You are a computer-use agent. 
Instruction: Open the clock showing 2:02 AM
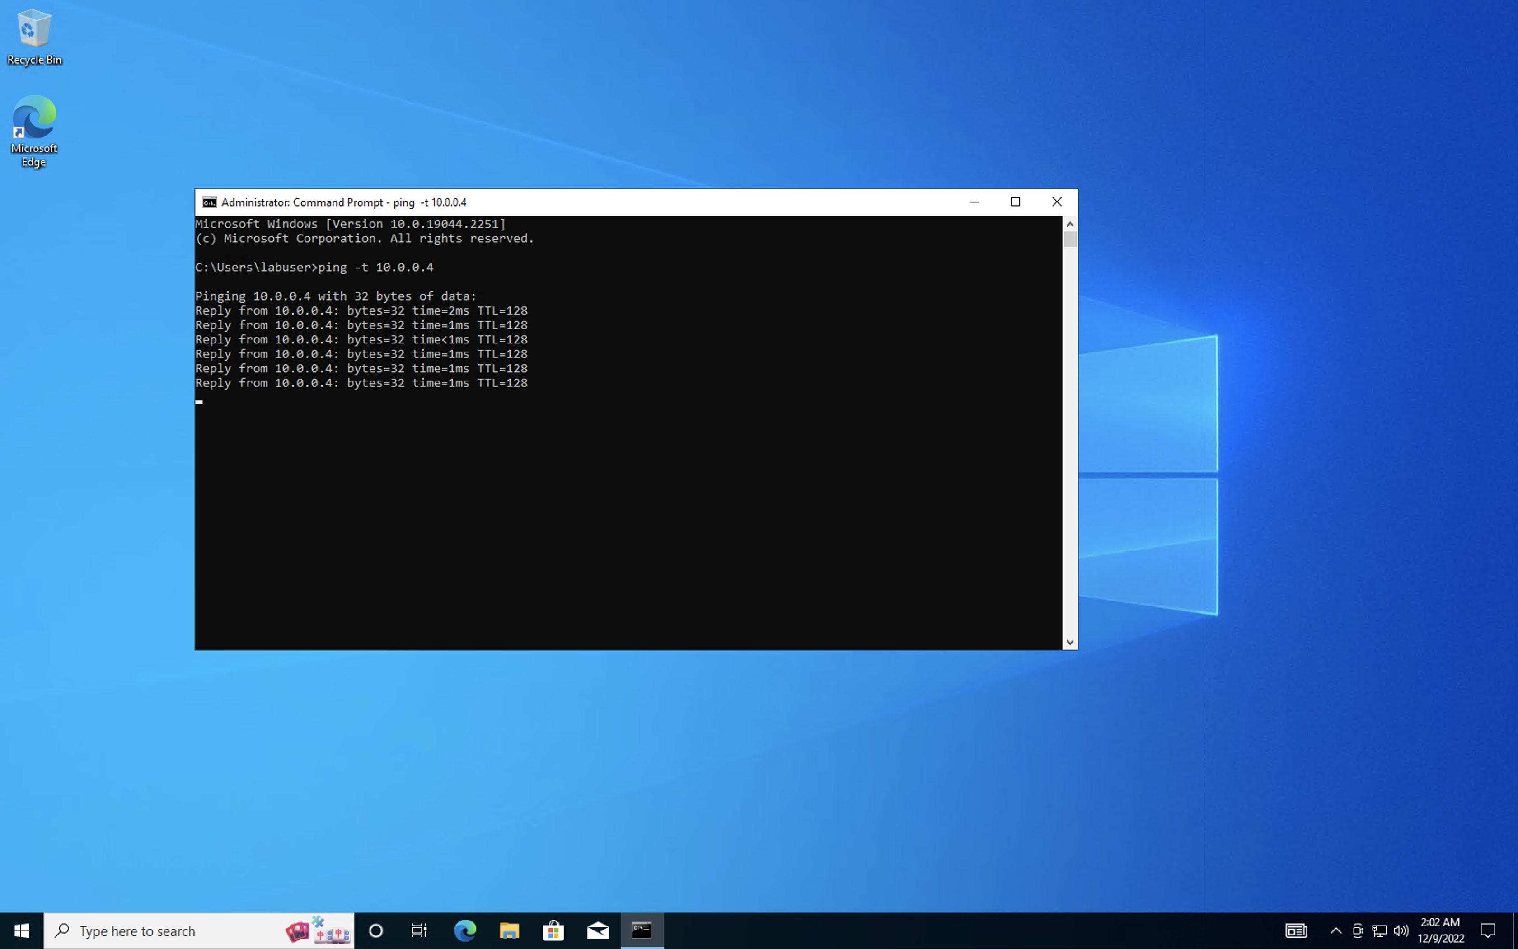(1440, 931)
